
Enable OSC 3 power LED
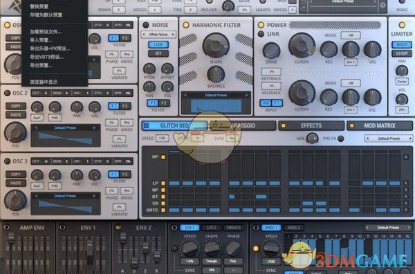[x=8, y=161]
